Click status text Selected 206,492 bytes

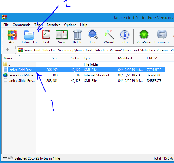click(37, 158)
